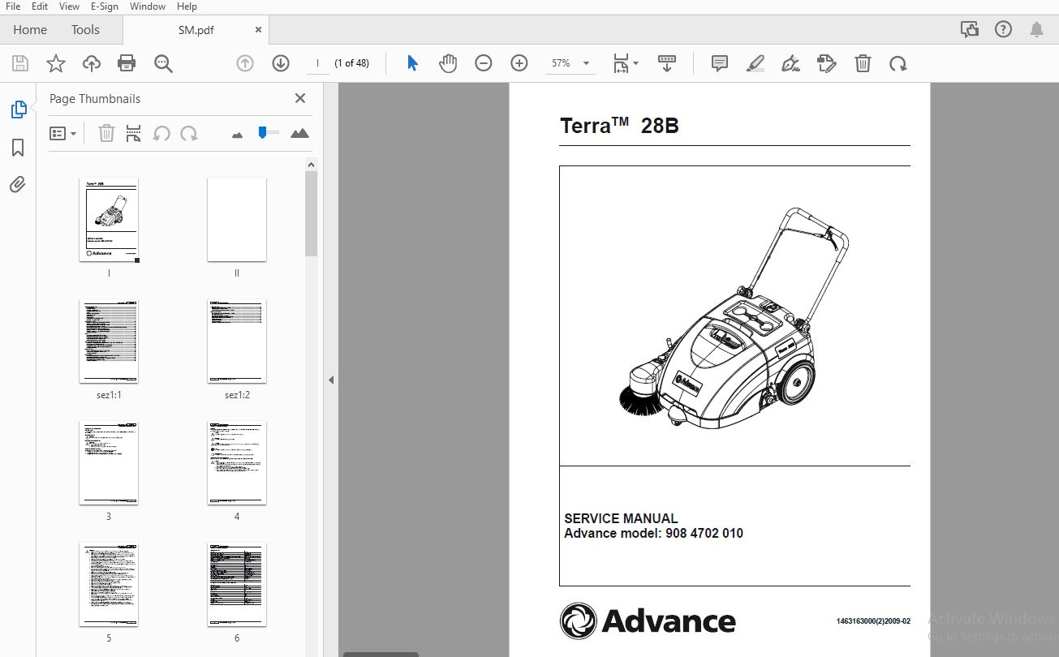1059x657 pixels.
Task: Select thumbnail labeled sez1:1
Action: [x=109, y=341]
